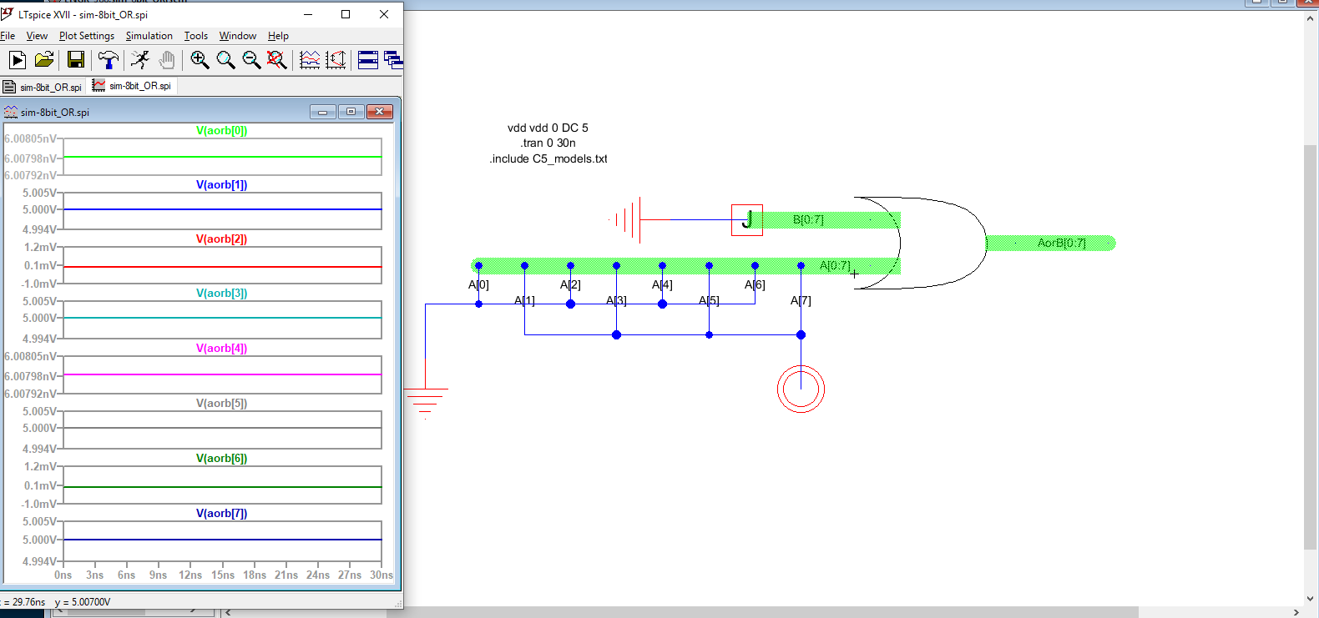The image size is (1319, 618).
Task: Click the V(aorb[2]) trace label
Action: (222, 239)
